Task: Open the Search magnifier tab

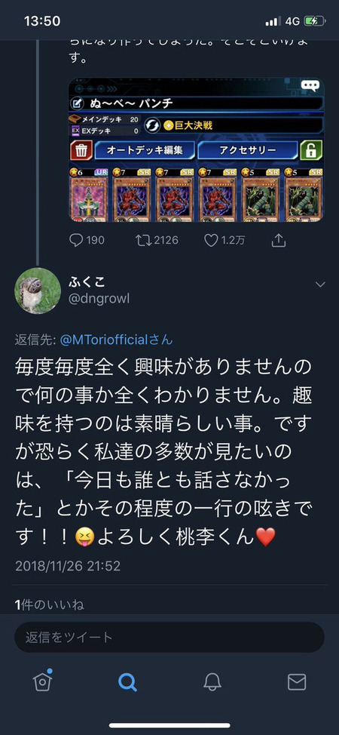Action: 127,682
